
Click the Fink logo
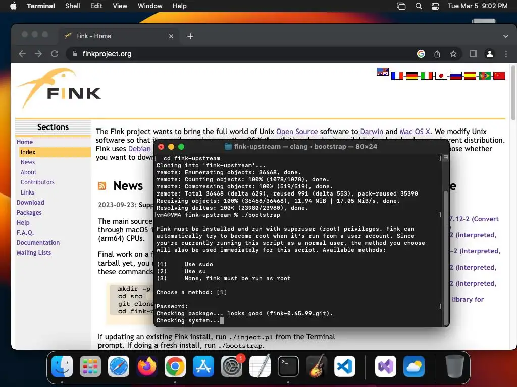point(59,88)
